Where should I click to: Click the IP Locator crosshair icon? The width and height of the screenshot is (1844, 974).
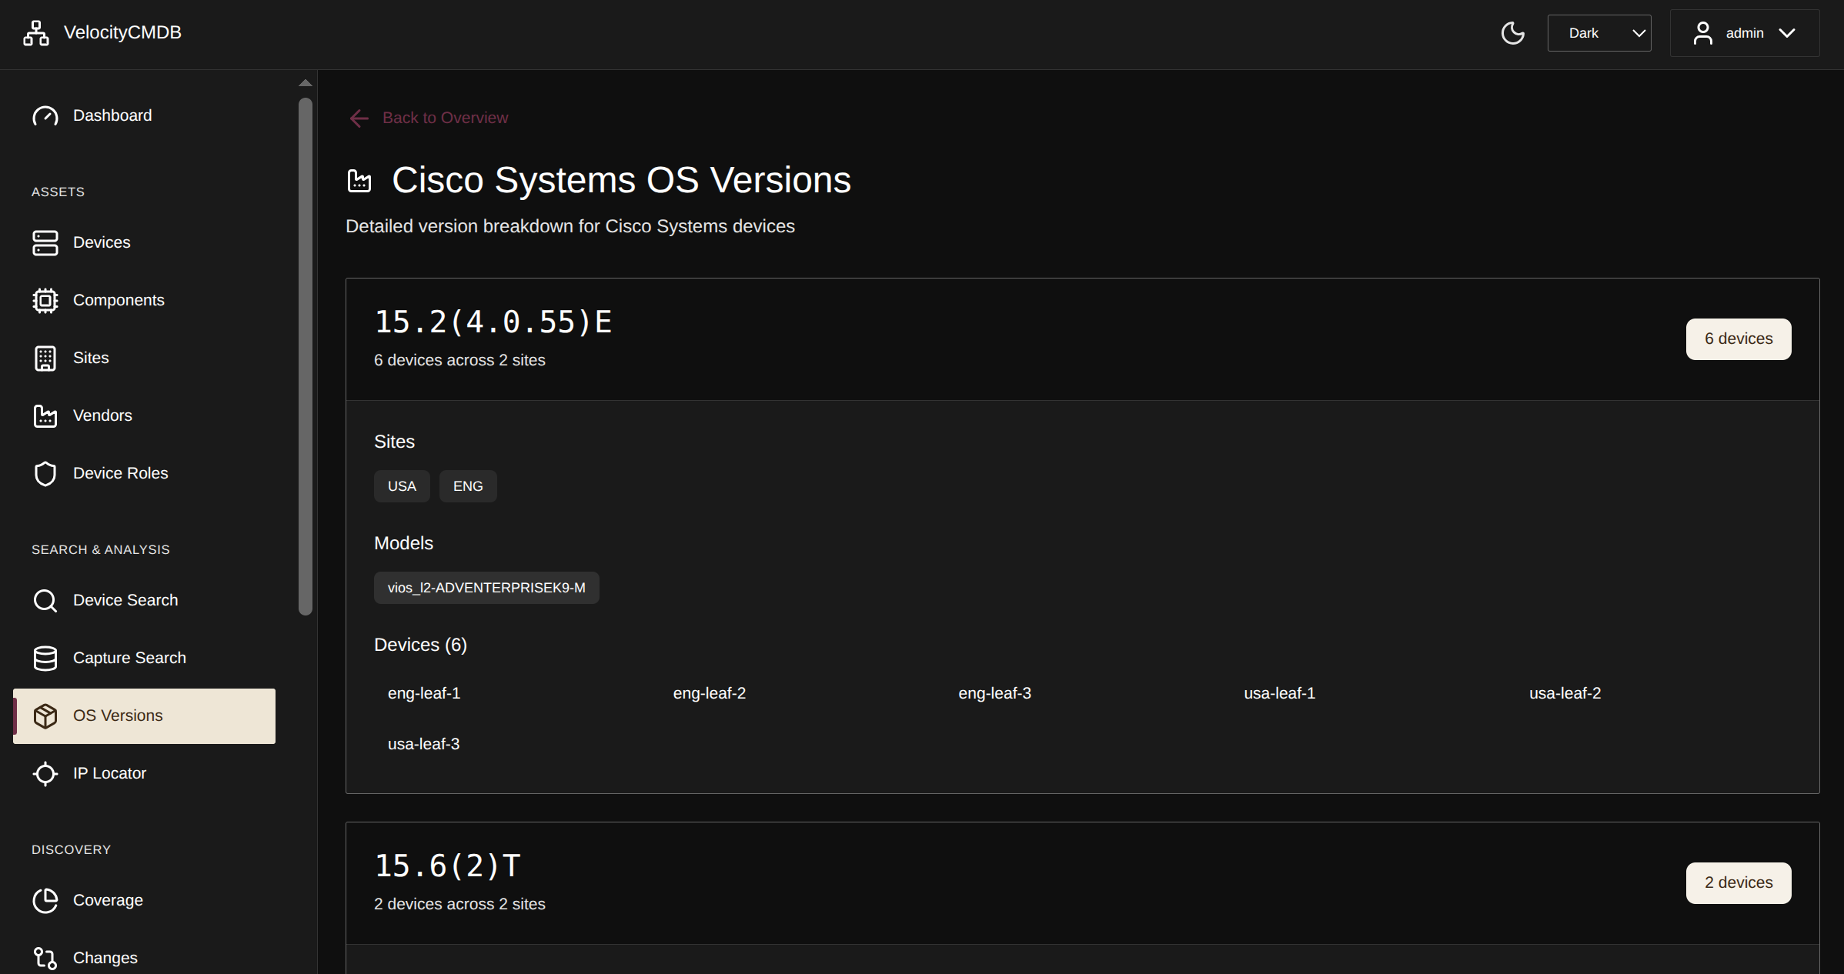click(45, 774)
